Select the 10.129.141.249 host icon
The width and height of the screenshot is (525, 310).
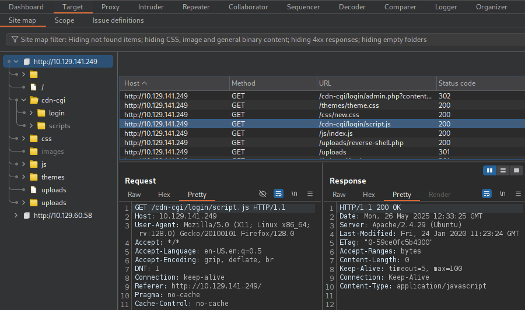[27, 62]
